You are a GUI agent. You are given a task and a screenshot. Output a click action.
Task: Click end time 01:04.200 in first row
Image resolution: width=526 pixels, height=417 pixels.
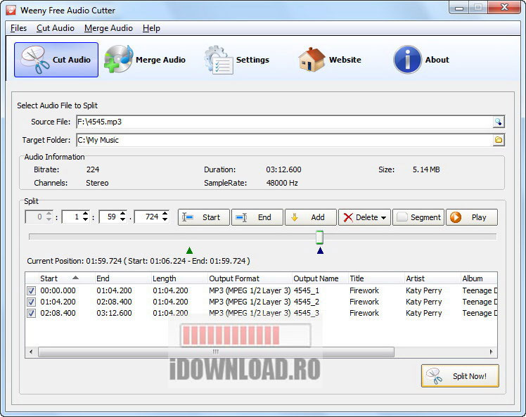tap(114, 290)
